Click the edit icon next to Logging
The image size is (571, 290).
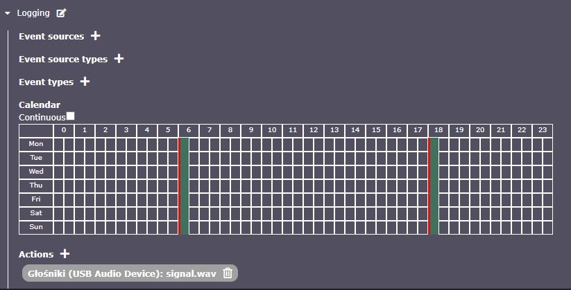pos(62,12)
